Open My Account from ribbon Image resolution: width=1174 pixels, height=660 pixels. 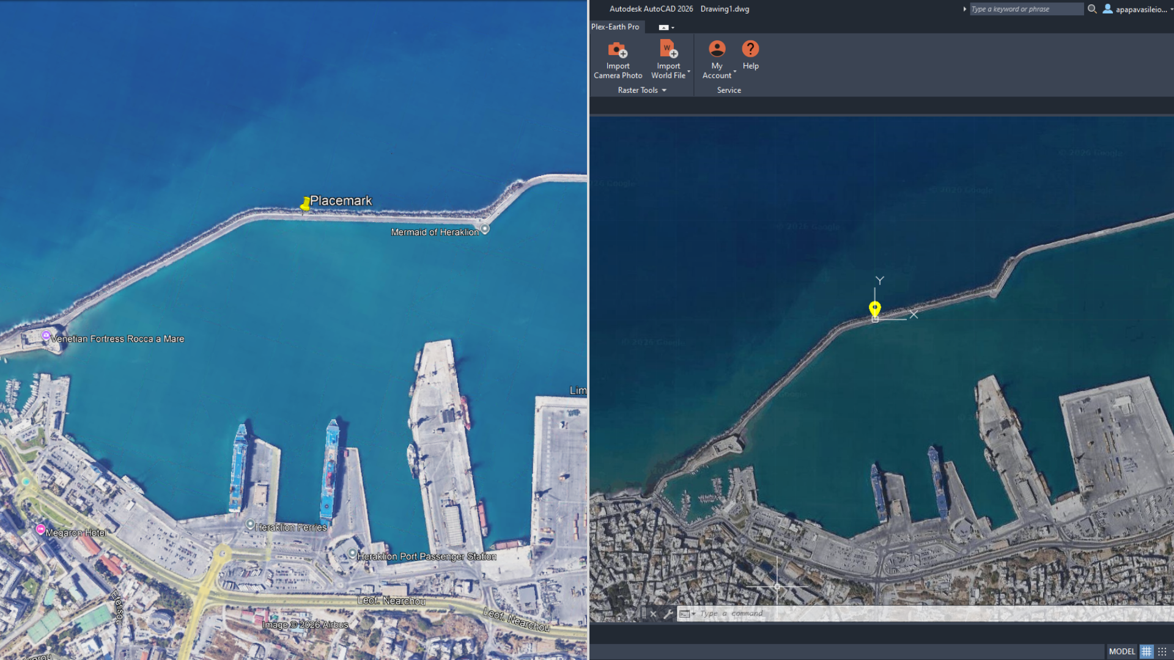(717, 50)
